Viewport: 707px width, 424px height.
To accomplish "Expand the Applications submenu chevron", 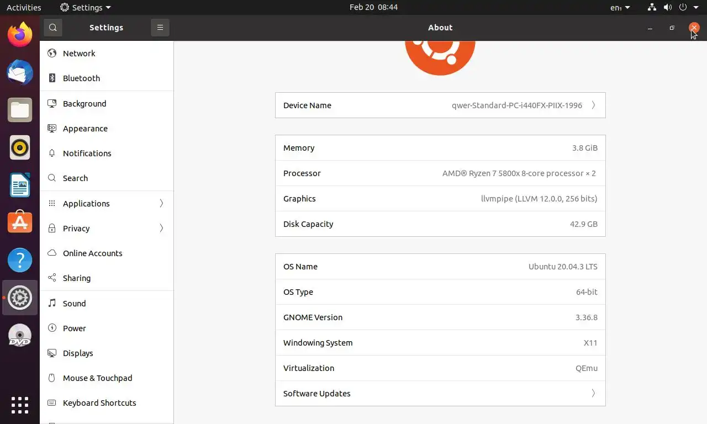I will pyautogui.click(x=161, y=204).
